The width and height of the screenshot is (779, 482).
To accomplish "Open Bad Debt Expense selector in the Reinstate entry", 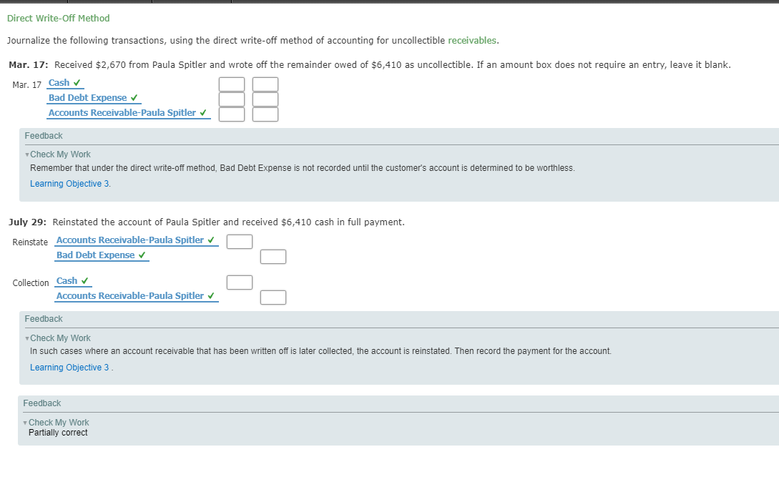I will click(97, 255).
